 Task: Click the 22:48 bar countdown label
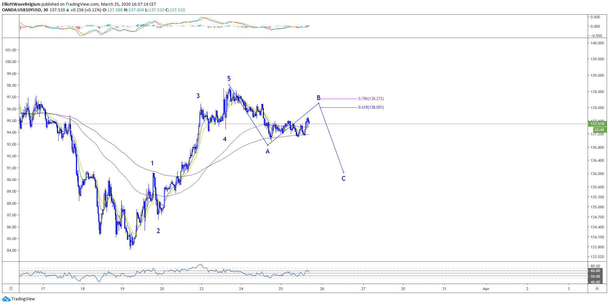coord(599,130)
